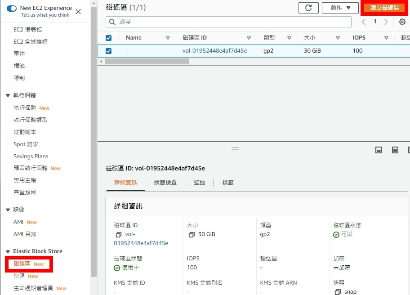Open vol-01952448e4af7d45e link in table
This screenshot has height=295, width=410.
coord(215,51)
